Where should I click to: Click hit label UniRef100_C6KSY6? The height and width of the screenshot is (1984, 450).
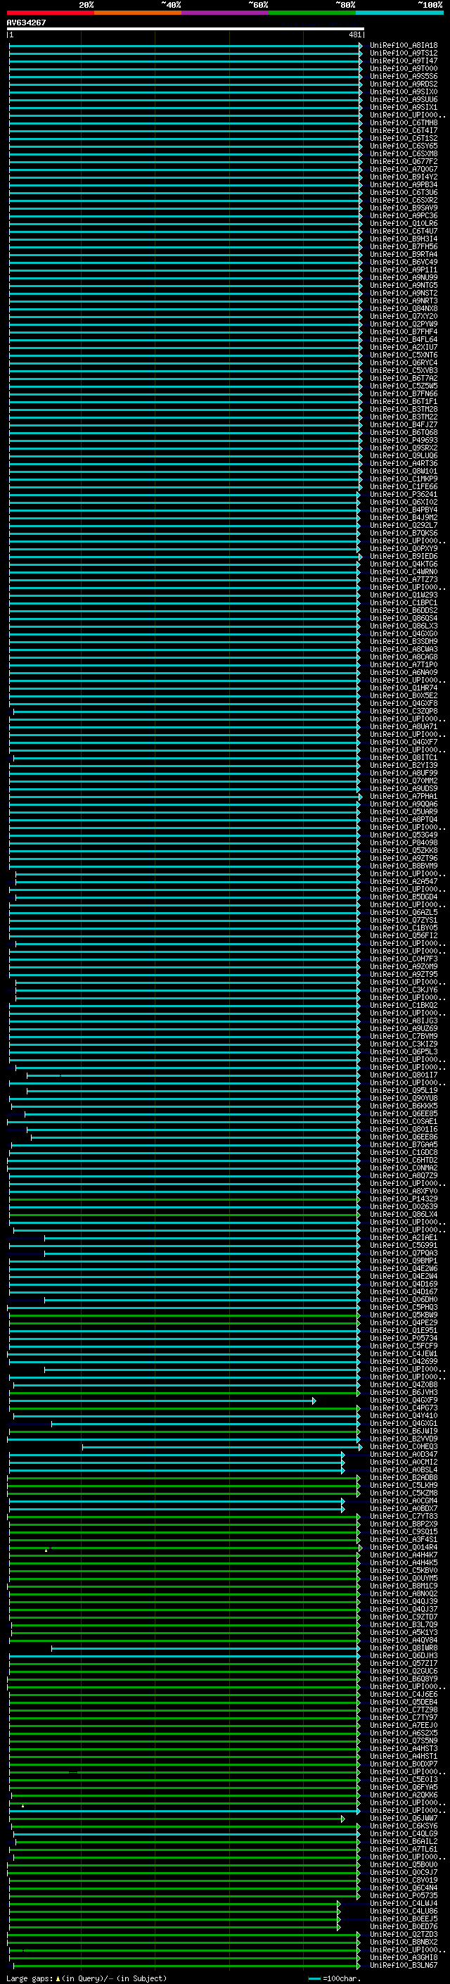(404, 1827)
